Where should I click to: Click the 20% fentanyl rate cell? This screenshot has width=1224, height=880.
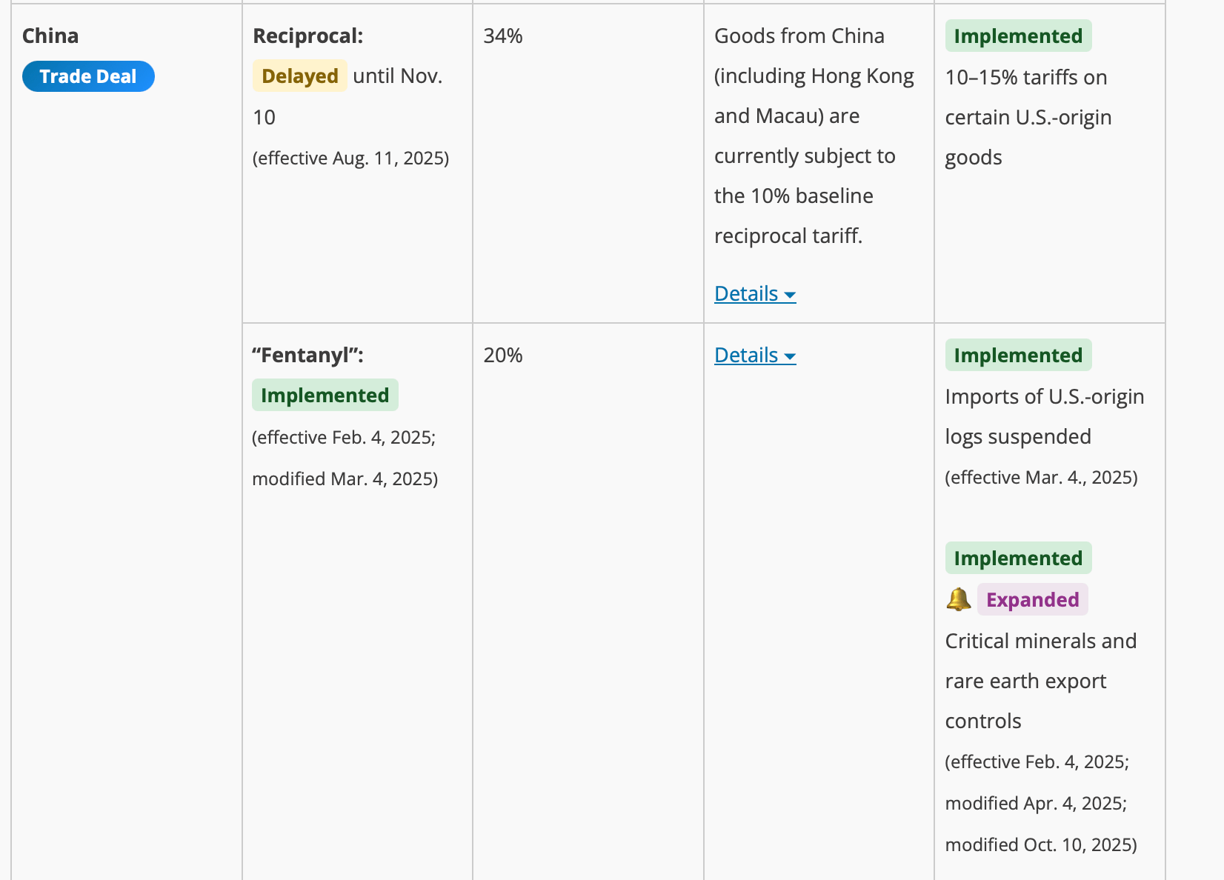click(x=503, y=356)
